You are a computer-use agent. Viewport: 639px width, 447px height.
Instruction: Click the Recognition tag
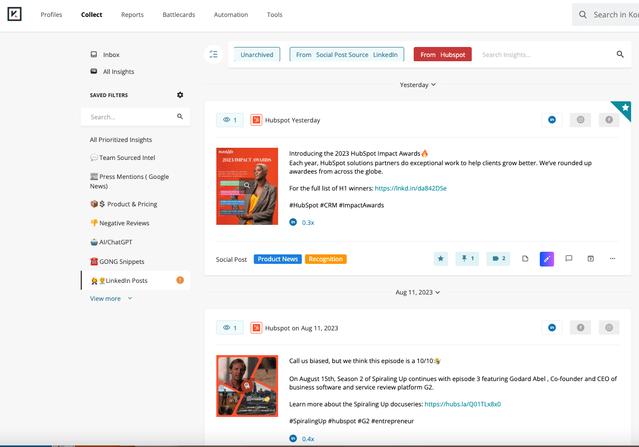(326, 259)
